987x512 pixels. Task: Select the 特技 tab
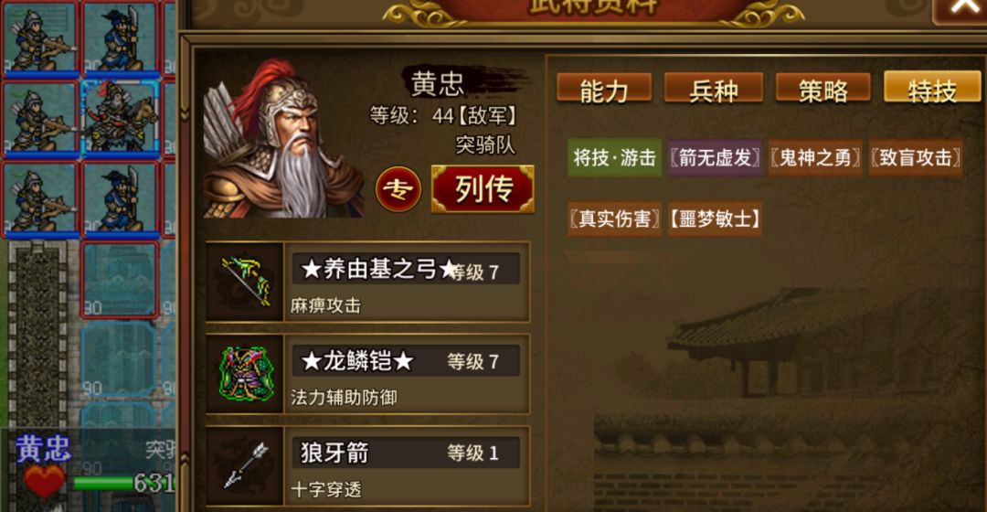(932, 88)
